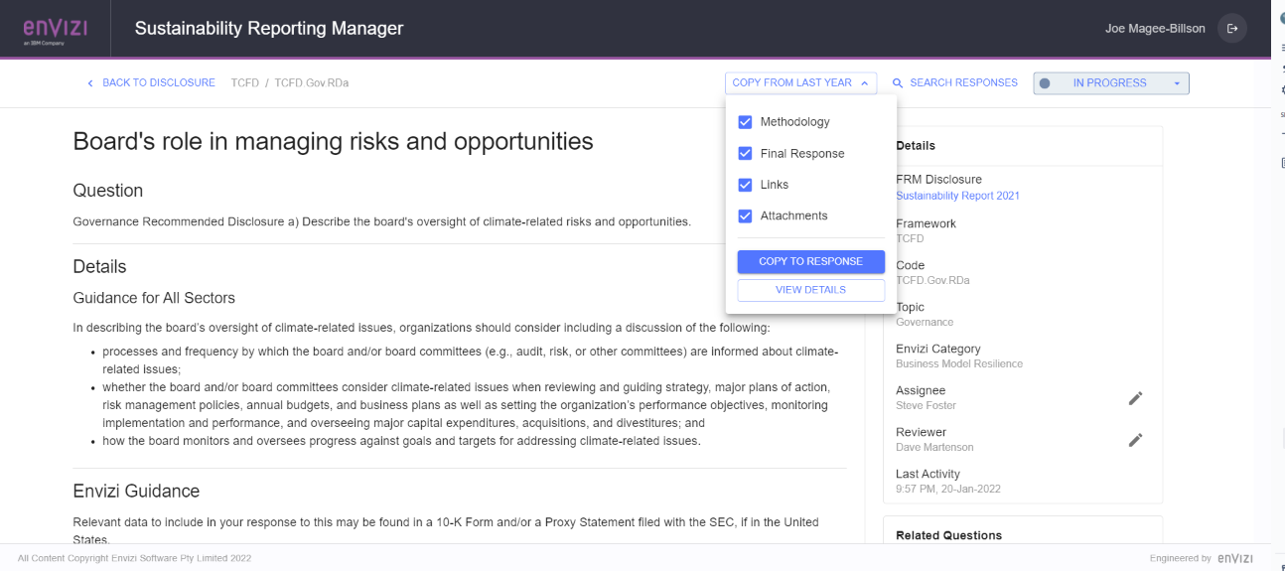Edit the Assignee with the pencil icon

[x=1136, y=398]
